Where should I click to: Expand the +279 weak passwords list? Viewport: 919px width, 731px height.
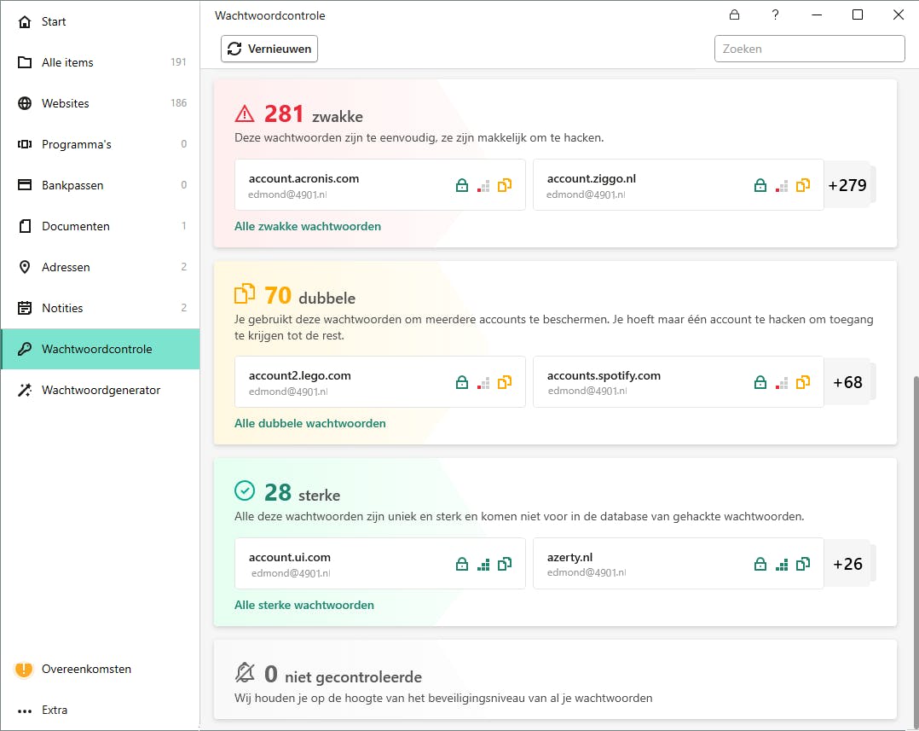pyautogui.click(x=847, y=185)
